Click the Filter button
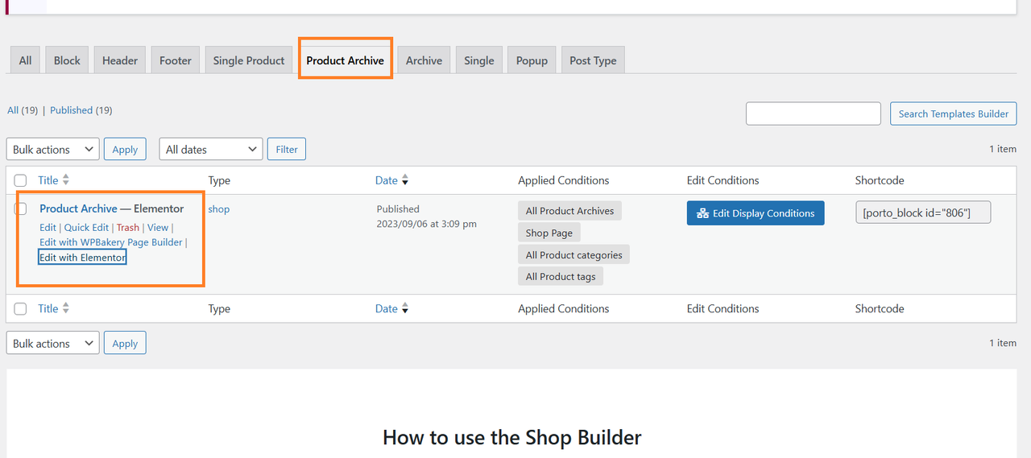The height and width of the screenshot is (458, 1031). 287,149
